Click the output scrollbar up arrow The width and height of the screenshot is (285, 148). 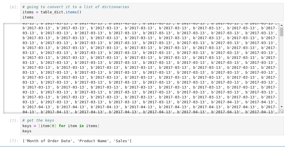(x=282, y=26)
